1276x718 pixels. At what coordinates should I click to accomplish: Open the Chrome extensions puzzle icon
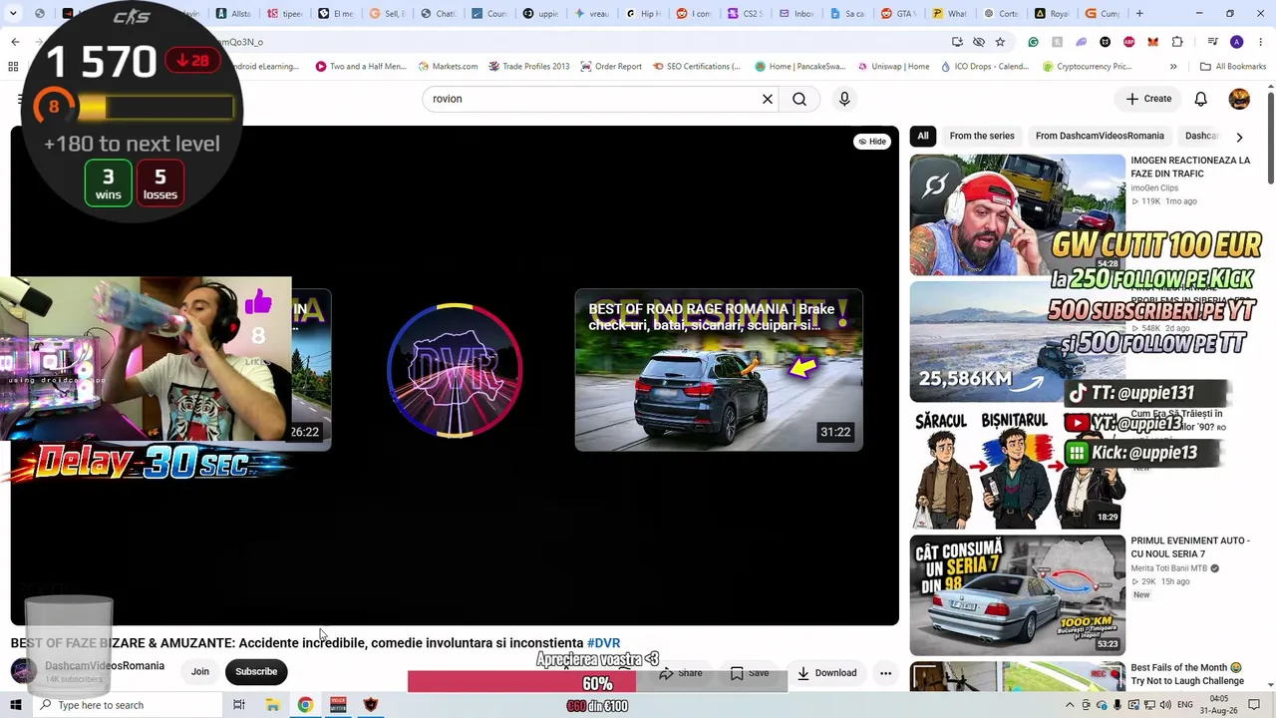point(1177,42)
